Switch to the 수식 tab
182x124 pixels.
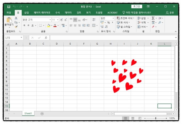coord(57,13)
